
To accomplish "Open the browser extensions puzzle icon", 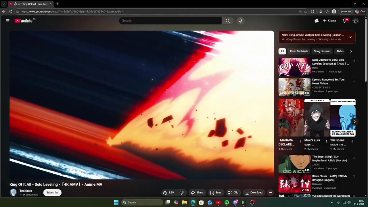I will pyautogui.click(x=313, y=11).
